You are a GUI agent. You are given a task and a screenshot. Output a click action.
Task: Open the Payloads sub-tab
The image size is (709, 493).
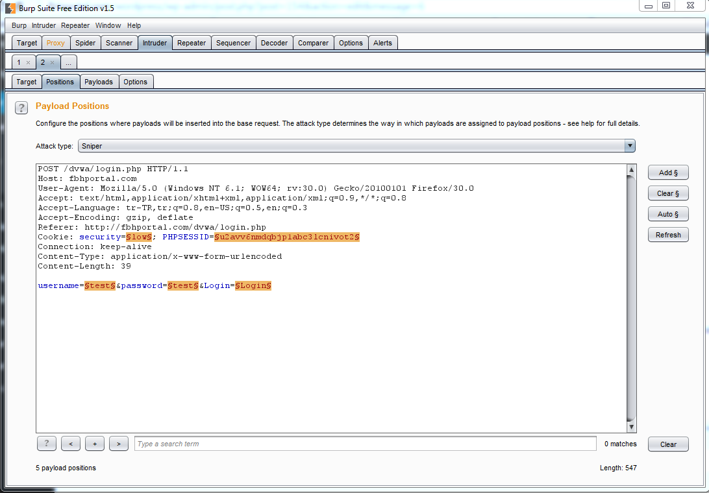99,82
